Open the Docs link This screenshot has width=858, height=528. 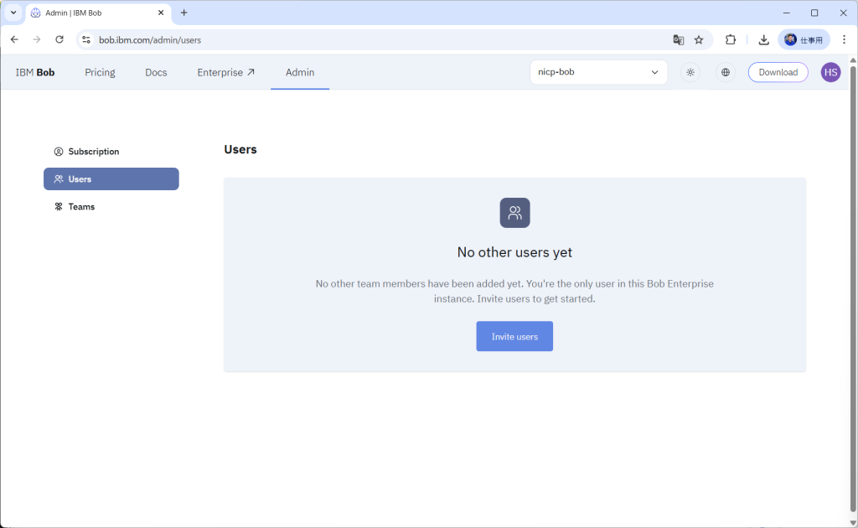156,72
